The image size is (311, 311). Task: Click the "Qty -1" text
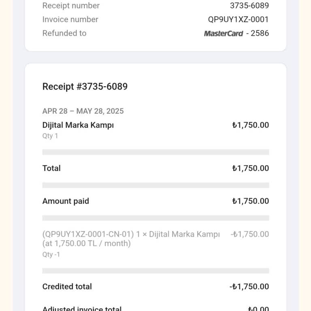click(x=51, y=255)
